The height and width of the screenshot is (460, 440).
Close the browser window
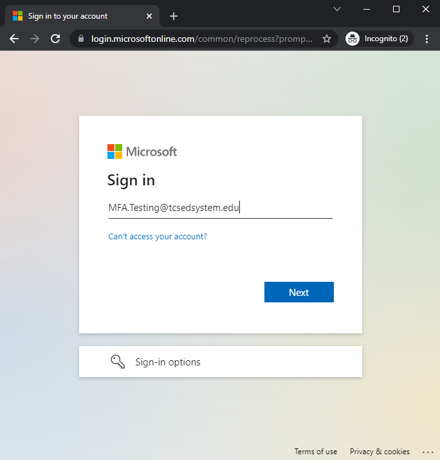426,9
